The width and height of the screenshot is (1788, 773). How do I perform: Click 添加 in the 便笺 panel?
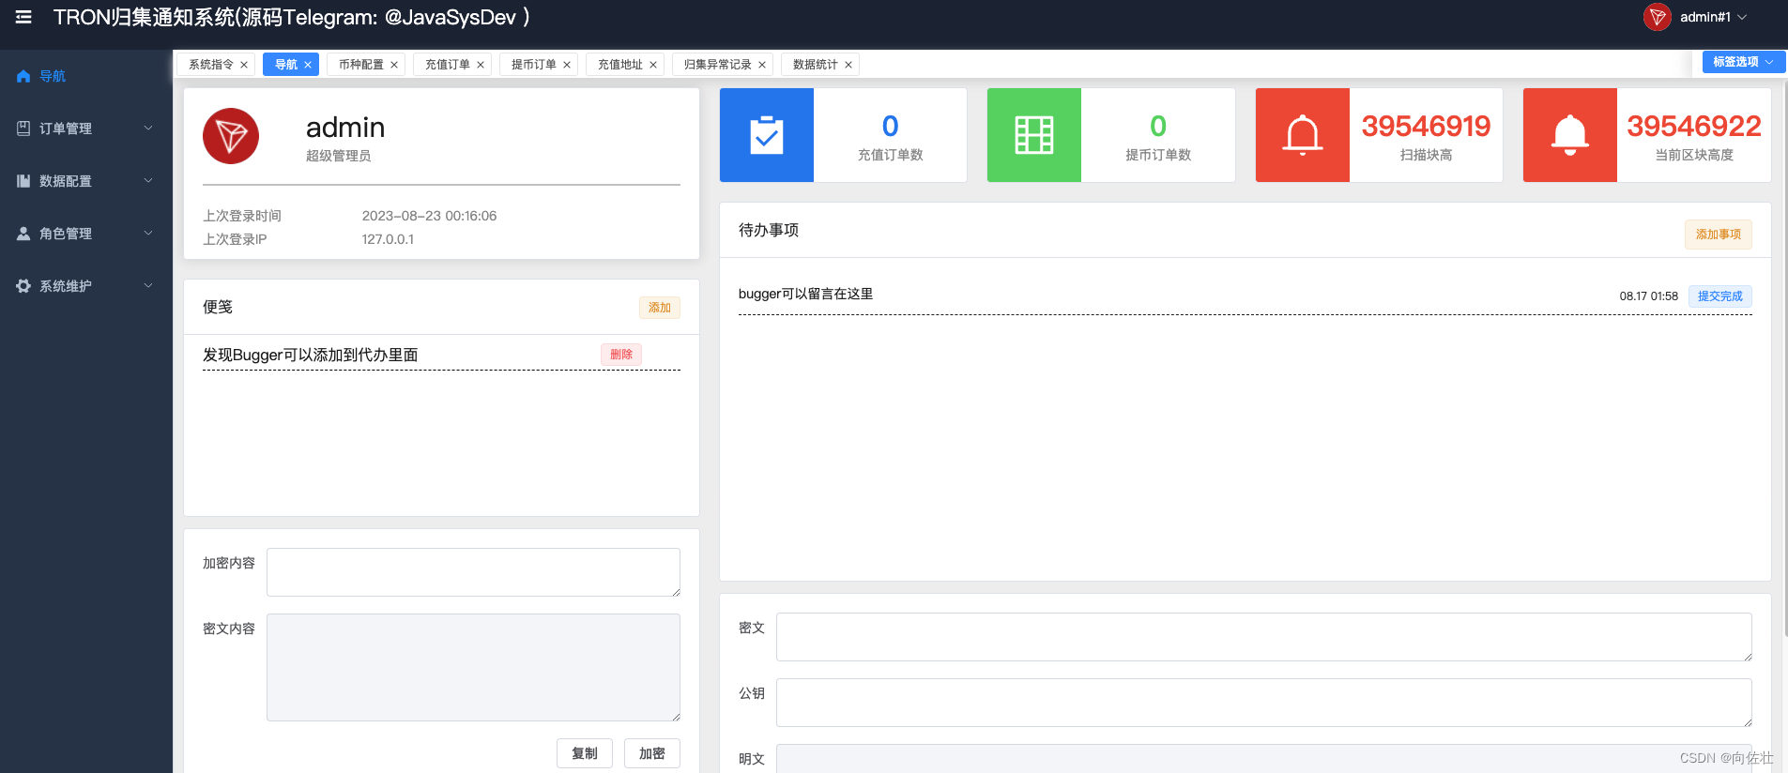pyautogui.click(x=660, y=308)
